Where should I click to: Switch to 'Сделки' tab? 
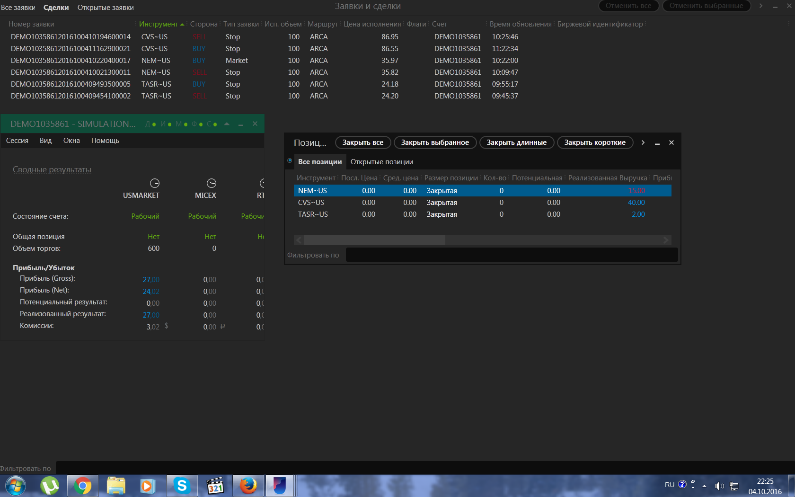tap(56, 8)
